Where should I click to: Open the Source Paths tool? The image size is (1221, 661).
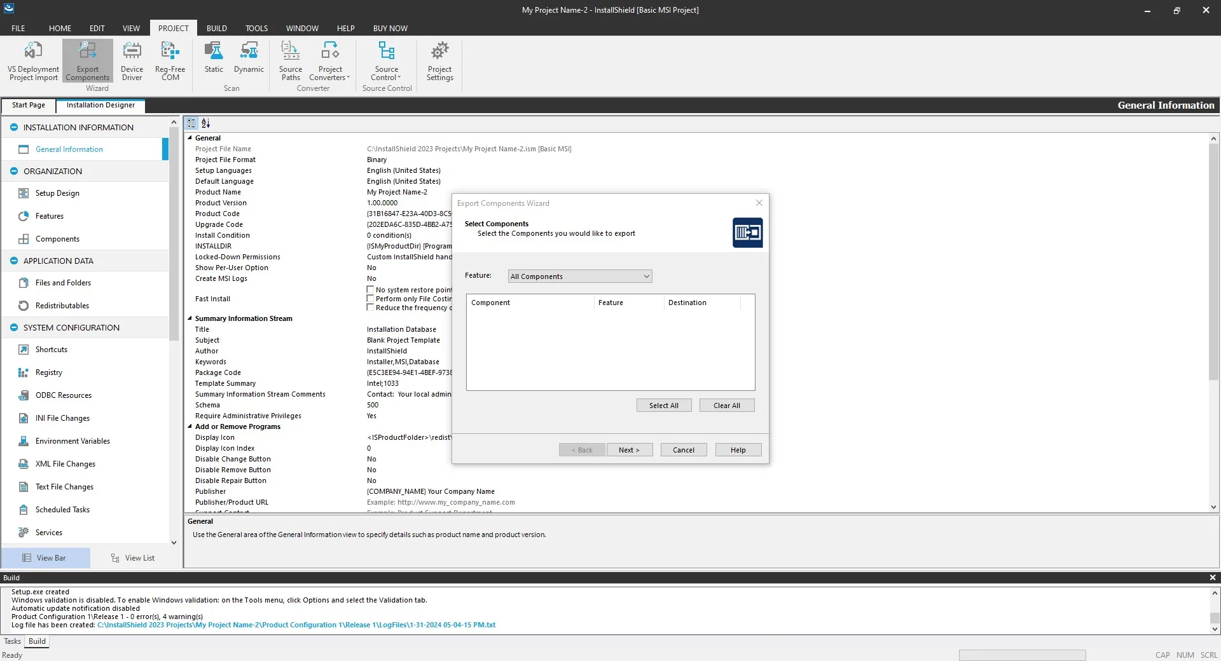[x=290, y=60]
